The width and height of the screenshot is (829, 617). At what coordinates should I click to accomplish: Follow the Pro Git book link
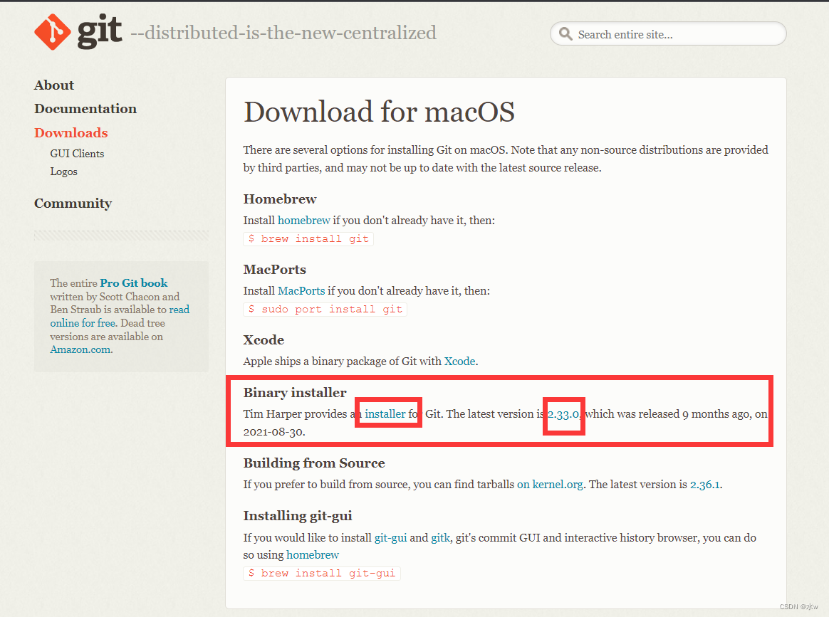pyautogui.click(x=134, y=283)
